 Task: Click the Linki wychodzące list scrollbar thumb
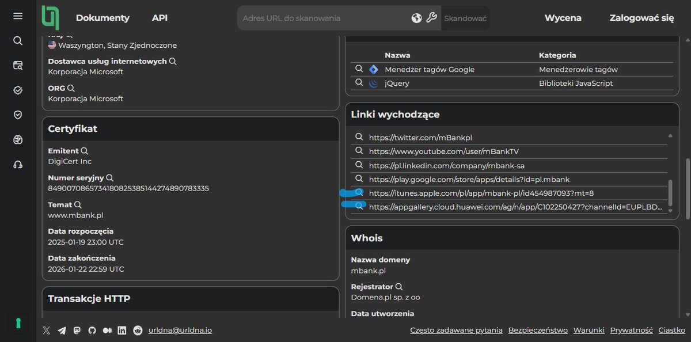tap(670, 192)
